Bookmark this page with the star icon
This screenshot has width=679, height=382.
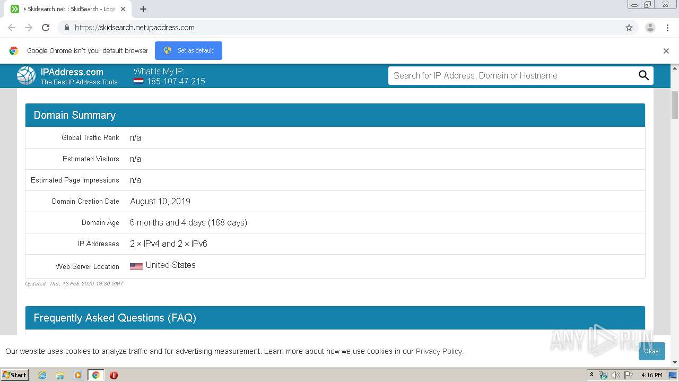629,28
